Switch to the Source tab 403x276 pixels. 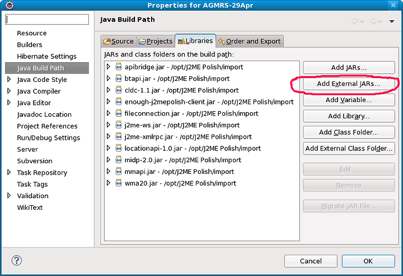click(x=119, y=42)
